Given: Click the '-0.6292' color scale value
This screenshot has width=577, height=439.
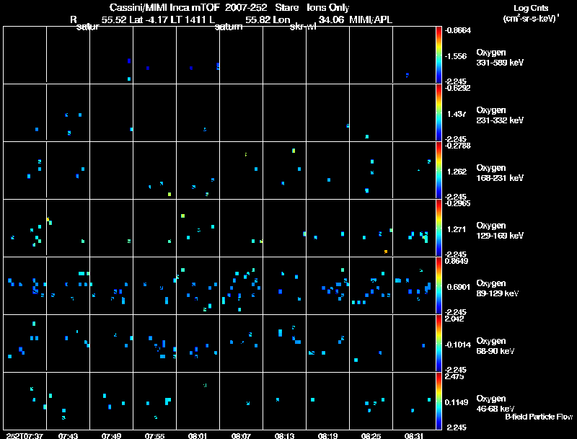Looking at the screenshot, I should click(x=457, y=88).
